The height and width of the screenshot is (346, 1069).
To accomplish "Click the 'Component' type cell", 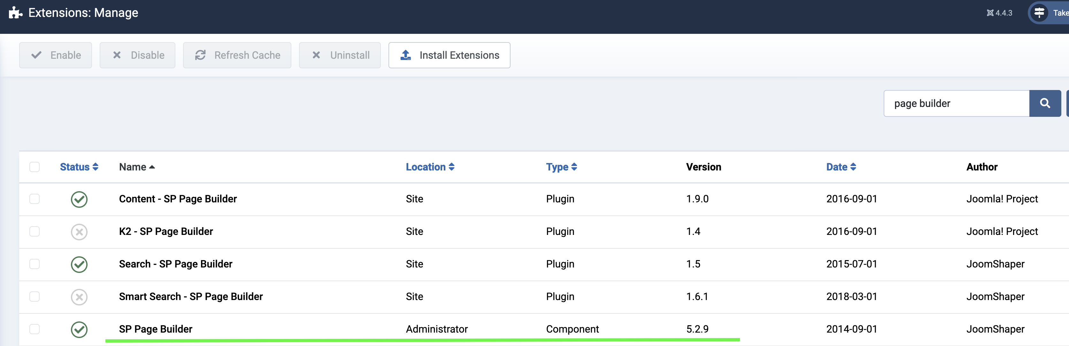I will 572,329.
